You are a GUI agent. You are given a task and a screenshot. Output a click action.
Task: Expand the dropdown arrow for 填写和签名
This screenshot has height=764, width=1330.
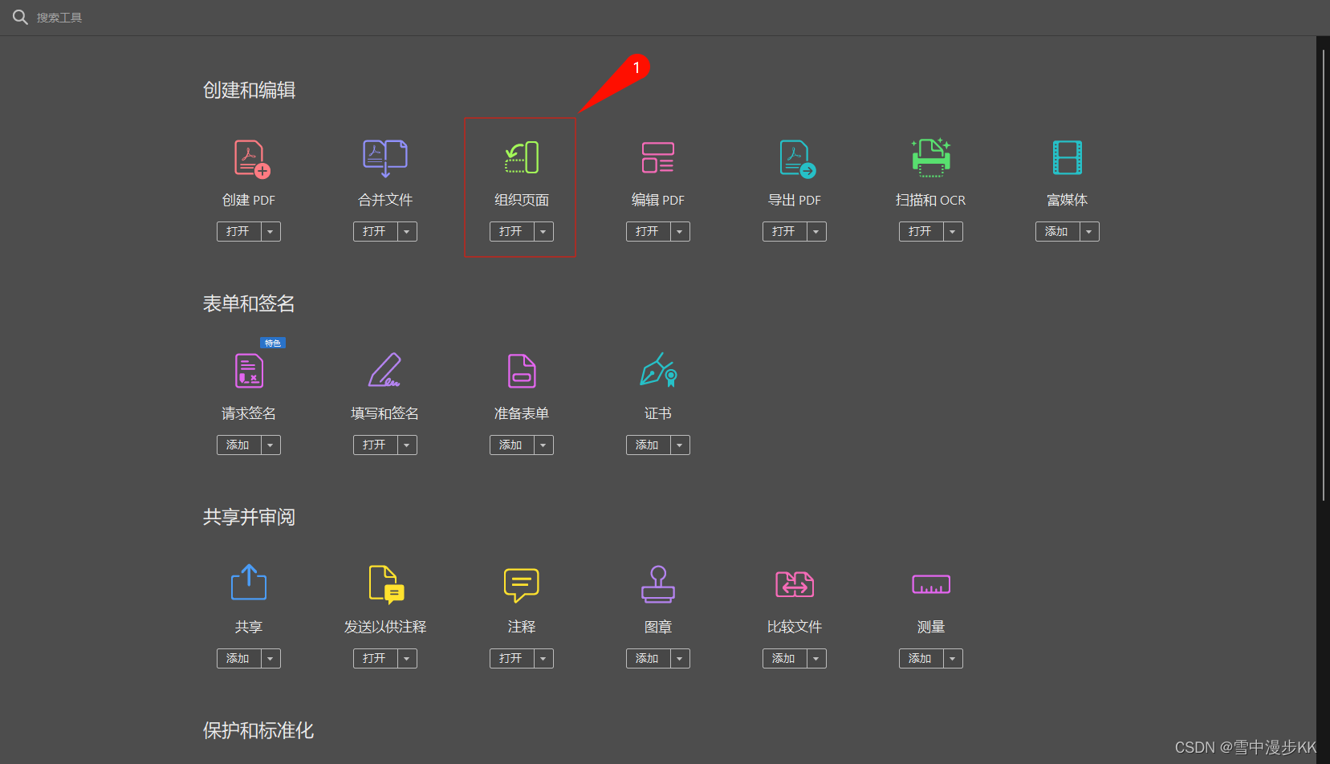coord(407,445)
